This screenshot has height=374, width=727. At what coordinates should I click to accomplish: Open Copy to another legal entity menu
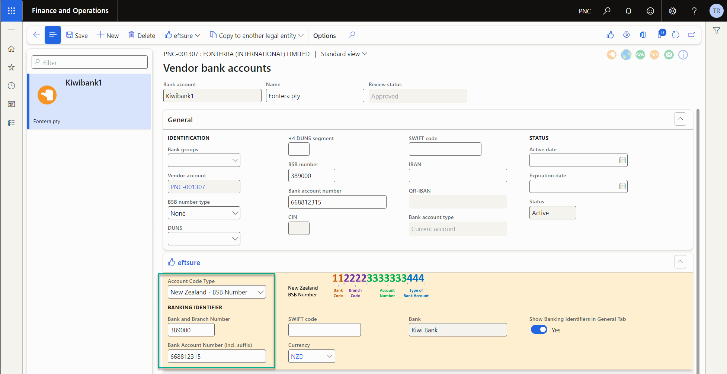(x=257, y=35)
